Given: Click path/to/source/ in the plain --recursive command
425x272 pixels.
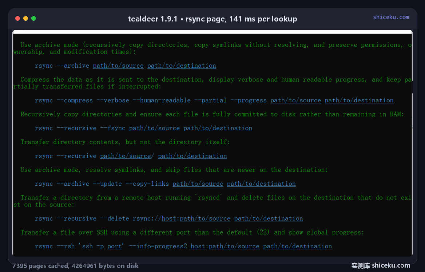Looking at the screenshot, I should (x=127, y=156).
